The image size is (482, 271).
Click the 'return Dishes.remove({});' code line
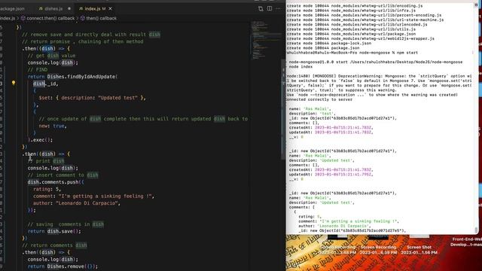click(x=63, y=266)
